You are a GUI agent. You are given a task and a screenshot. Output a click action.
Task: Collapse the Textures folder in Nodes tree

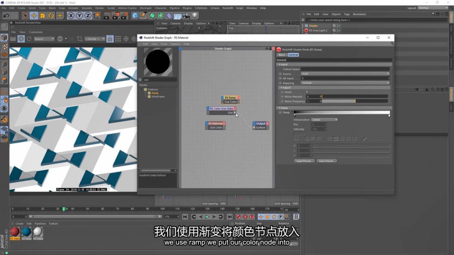[x=142, y=89]
